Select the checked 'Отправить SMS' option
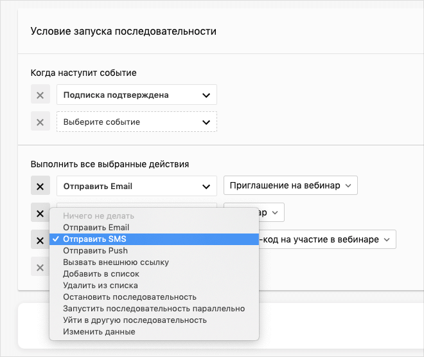 coord(154,239)
